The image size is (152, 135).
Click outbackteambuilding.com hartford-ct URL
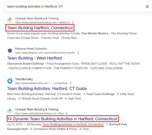point(42,23)
